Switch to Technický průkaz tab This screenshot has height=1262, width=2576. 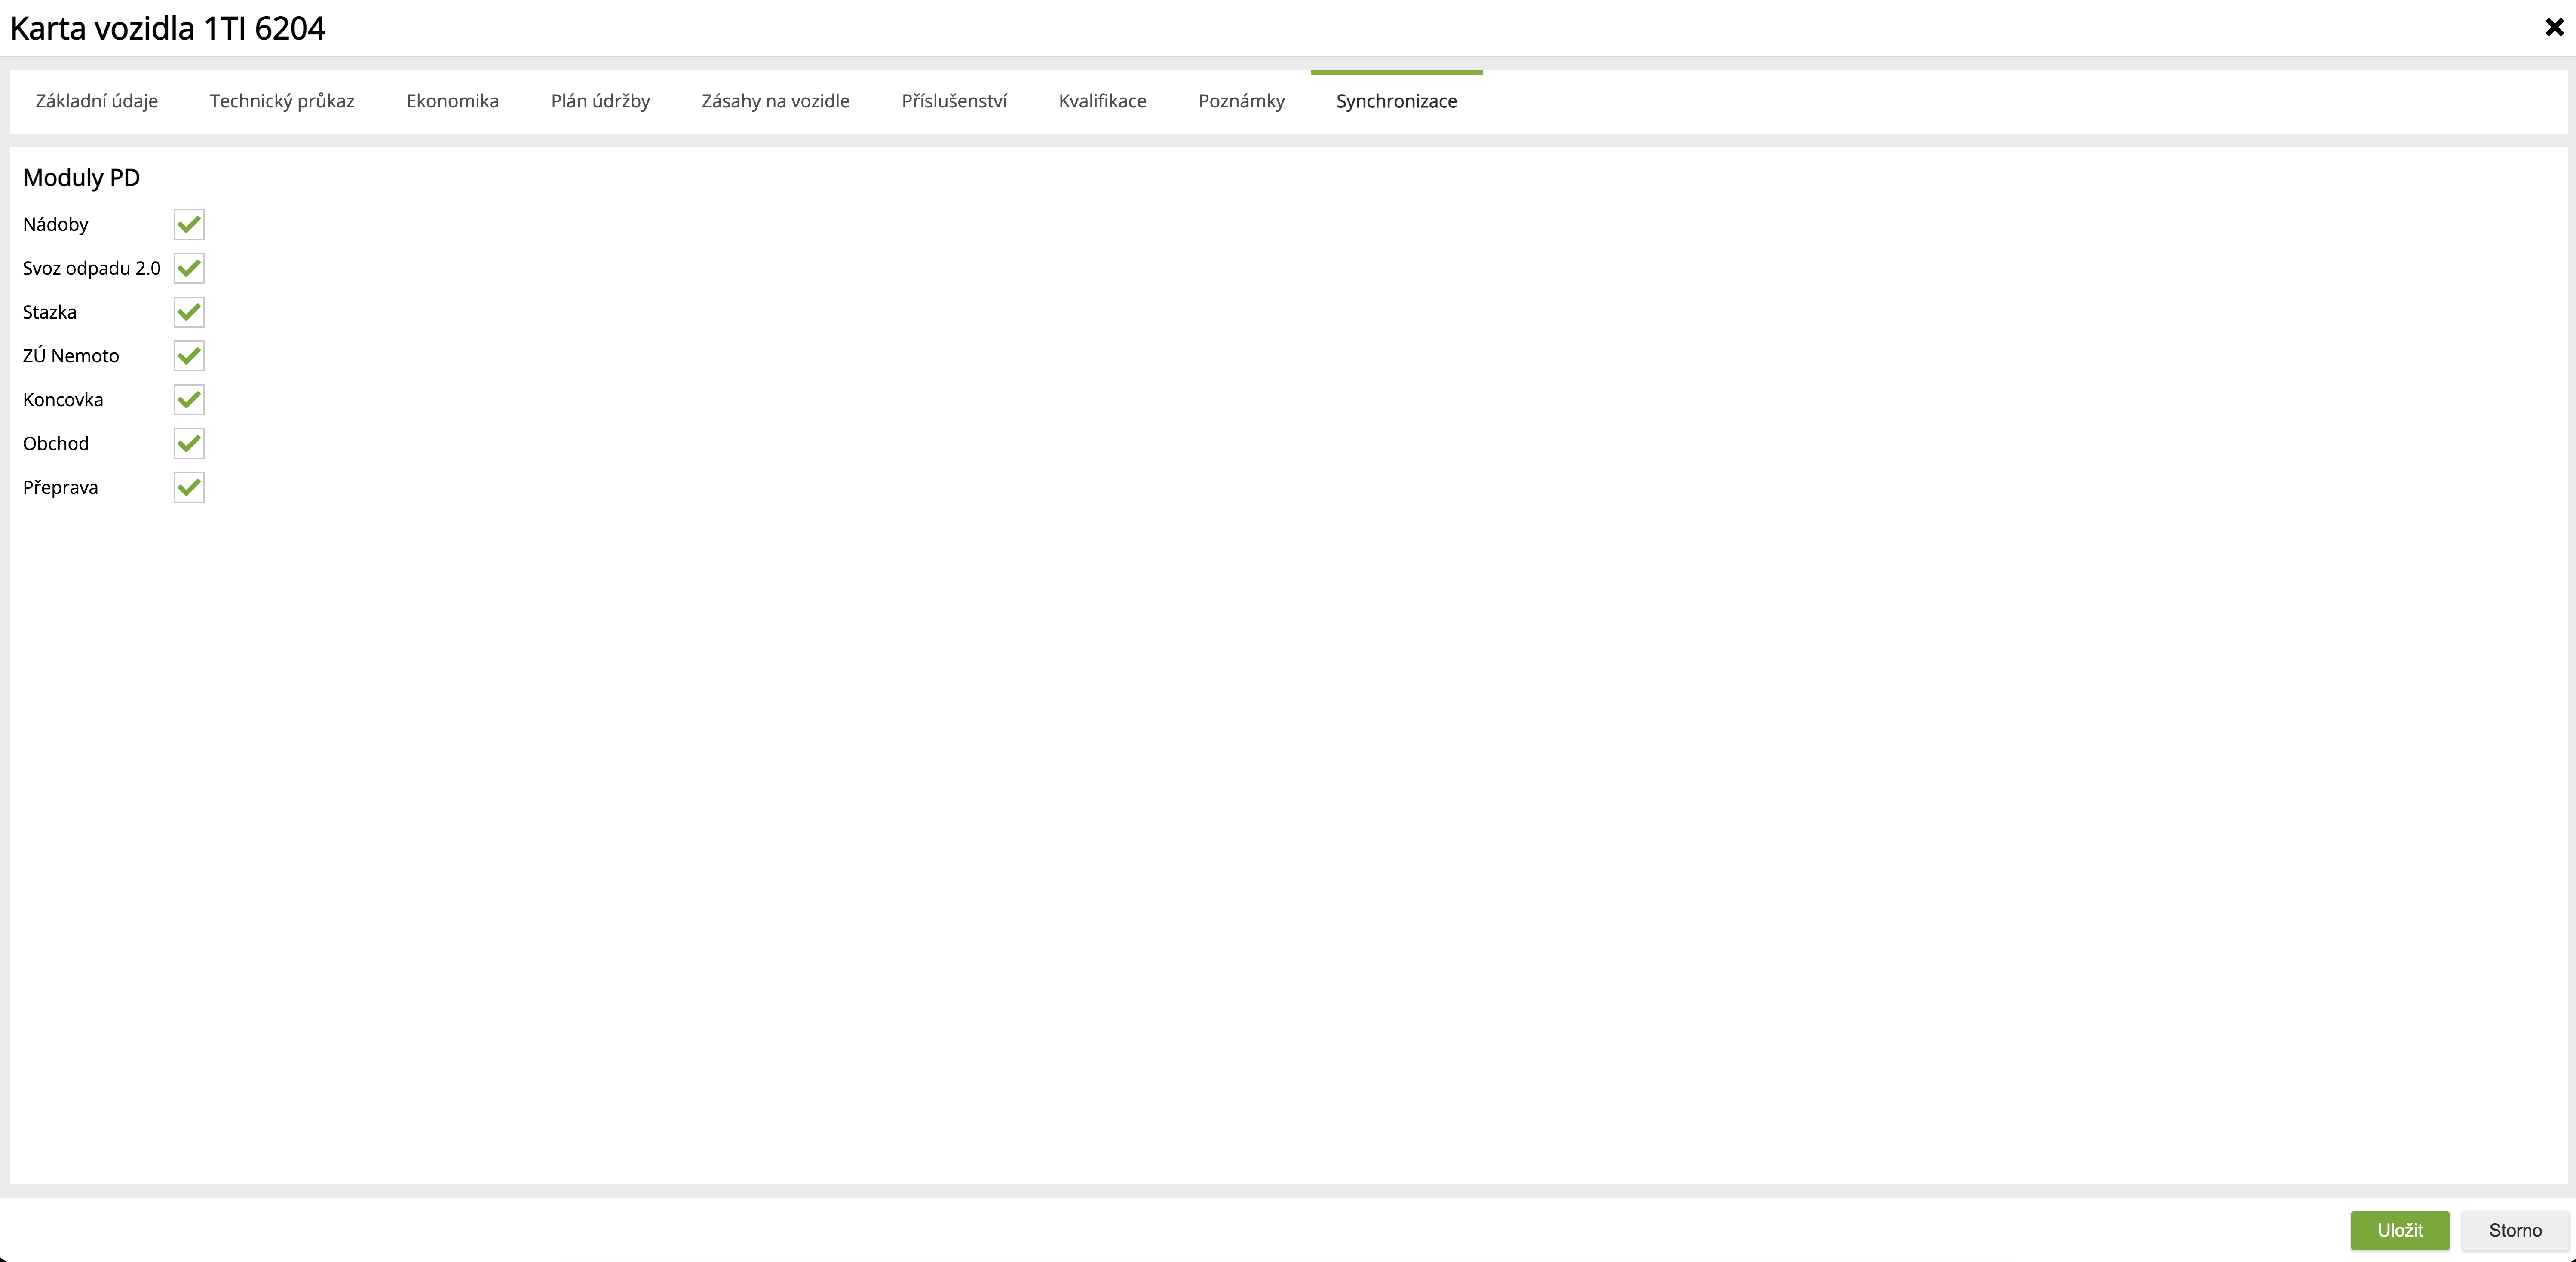pos(282,101)
